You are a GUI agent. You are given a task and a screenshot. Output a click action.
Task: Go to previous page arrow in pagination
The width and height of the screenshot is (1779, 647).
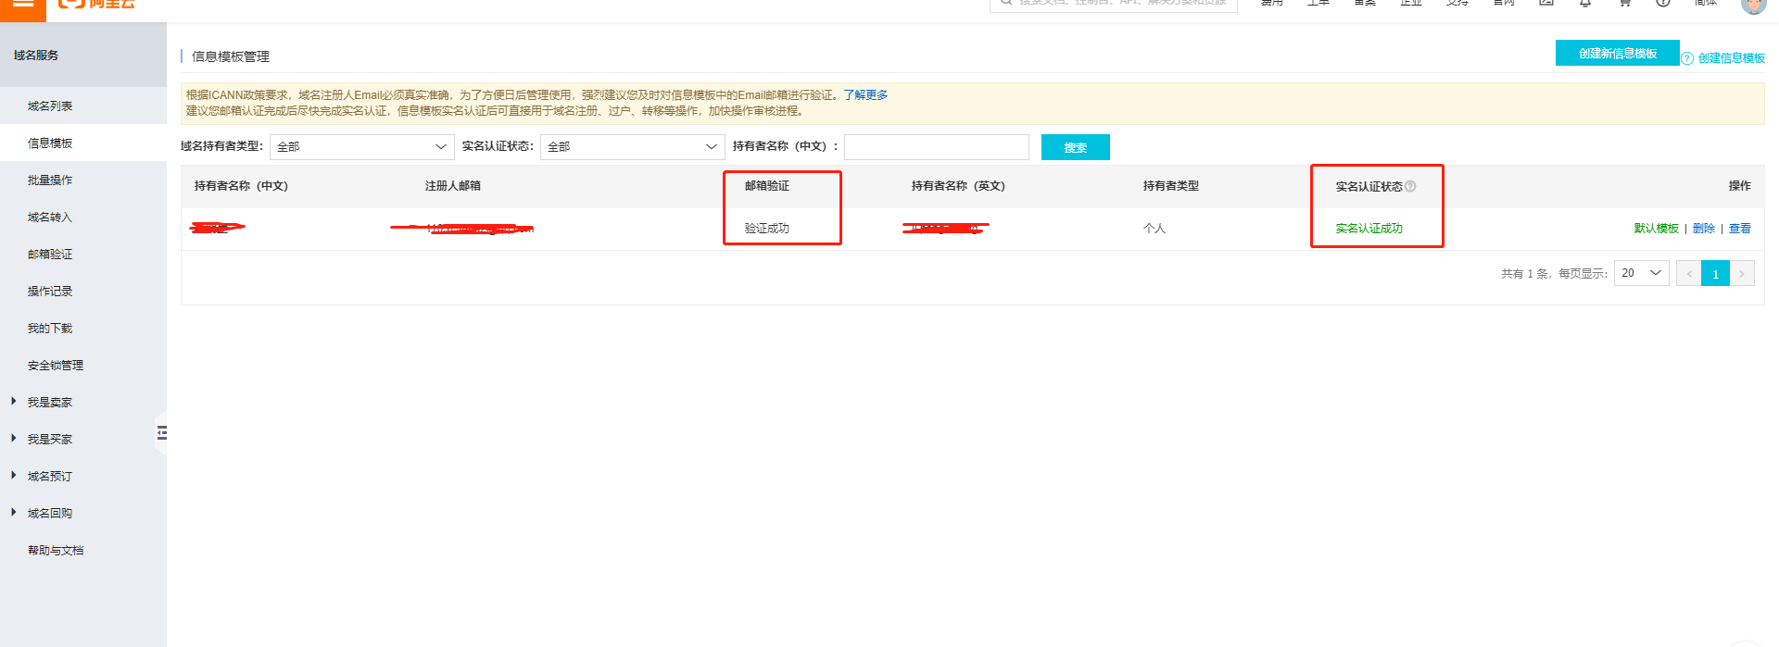coord(1688,274)
